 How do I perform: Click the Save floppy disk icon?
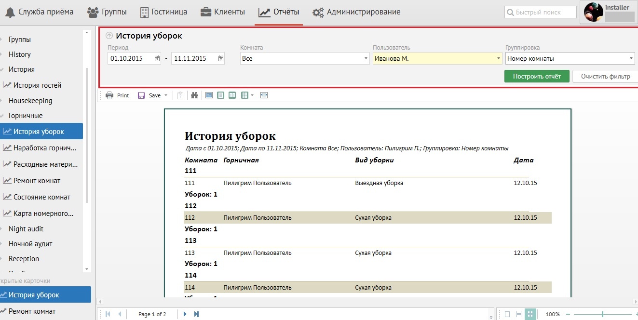click(141, 95)
